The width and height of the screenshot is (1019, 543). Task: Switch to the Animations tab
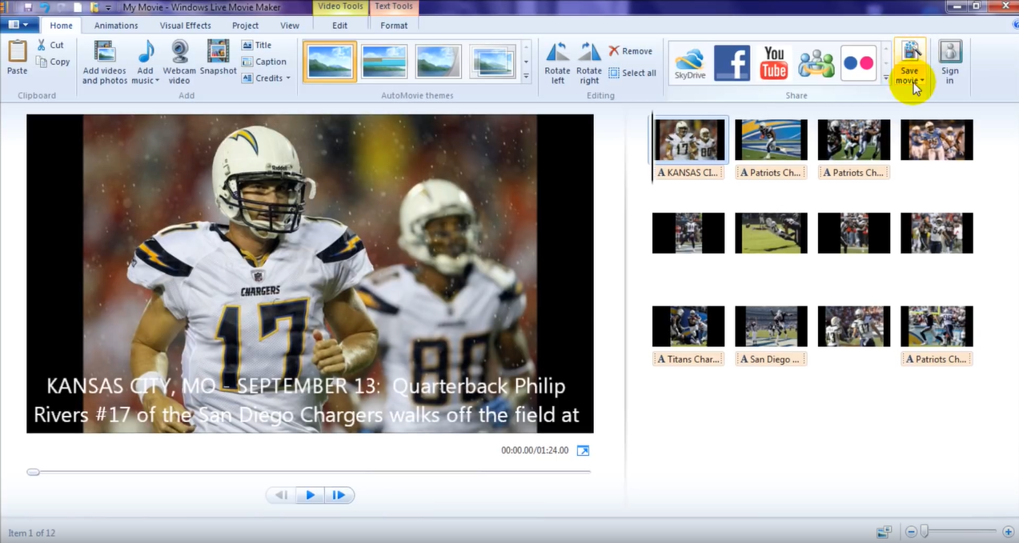116,26
